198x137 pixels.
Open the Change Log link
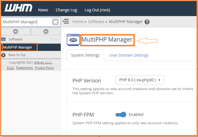(x=66, y=10)
